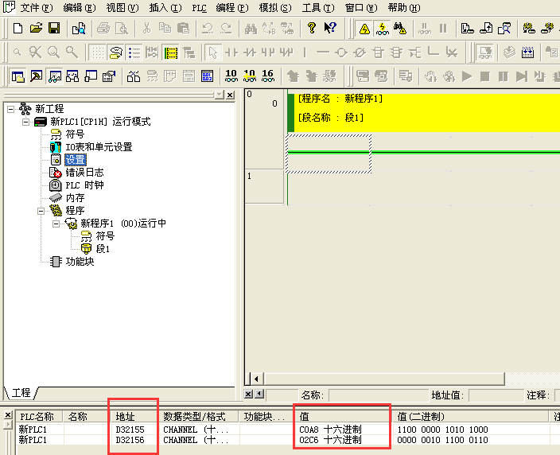
Task: Open the PLC menu
Action: [x=199, y=7]
